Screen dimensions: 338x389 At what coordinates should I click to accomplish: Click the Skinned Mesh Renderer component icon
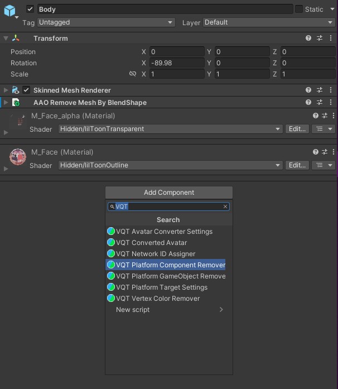16,90
